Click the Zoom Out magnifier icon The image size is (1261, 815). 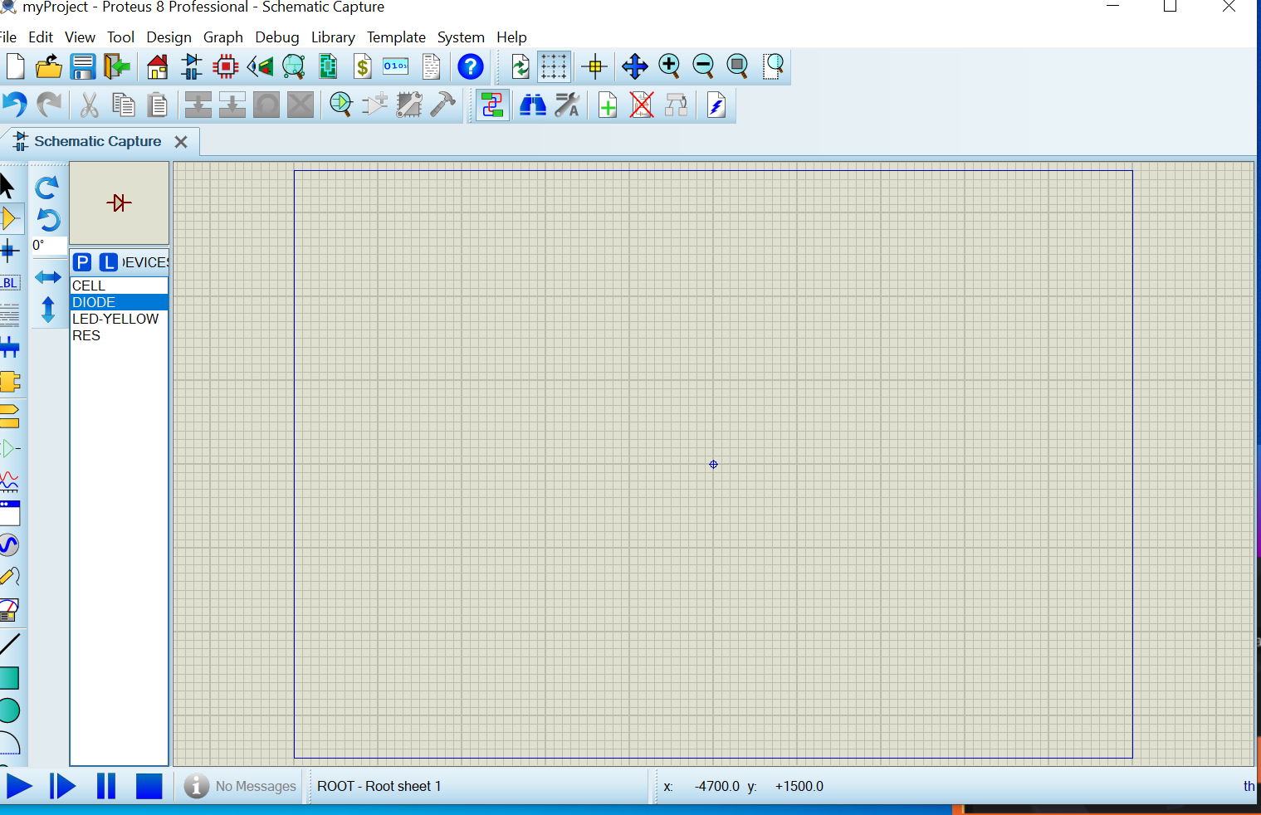703,66
